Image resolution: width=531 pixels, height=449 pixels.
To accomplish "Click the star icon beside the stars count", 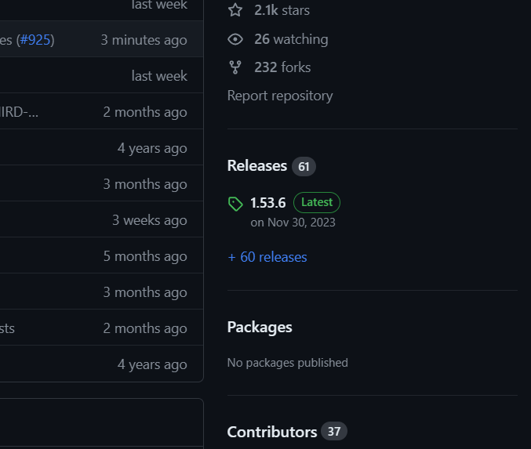I will point(235,10).
